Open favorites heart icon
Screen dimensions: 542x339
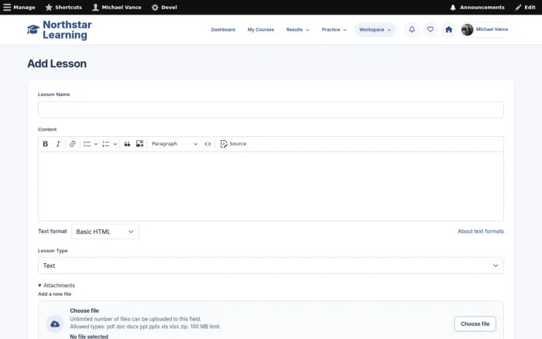(x=431, y=29)
